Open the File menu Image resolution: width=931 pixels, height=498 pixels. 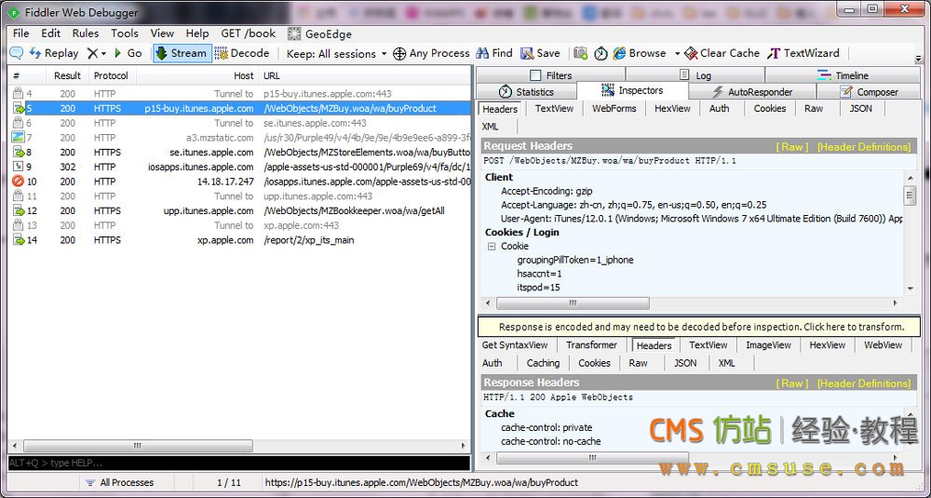20,34
